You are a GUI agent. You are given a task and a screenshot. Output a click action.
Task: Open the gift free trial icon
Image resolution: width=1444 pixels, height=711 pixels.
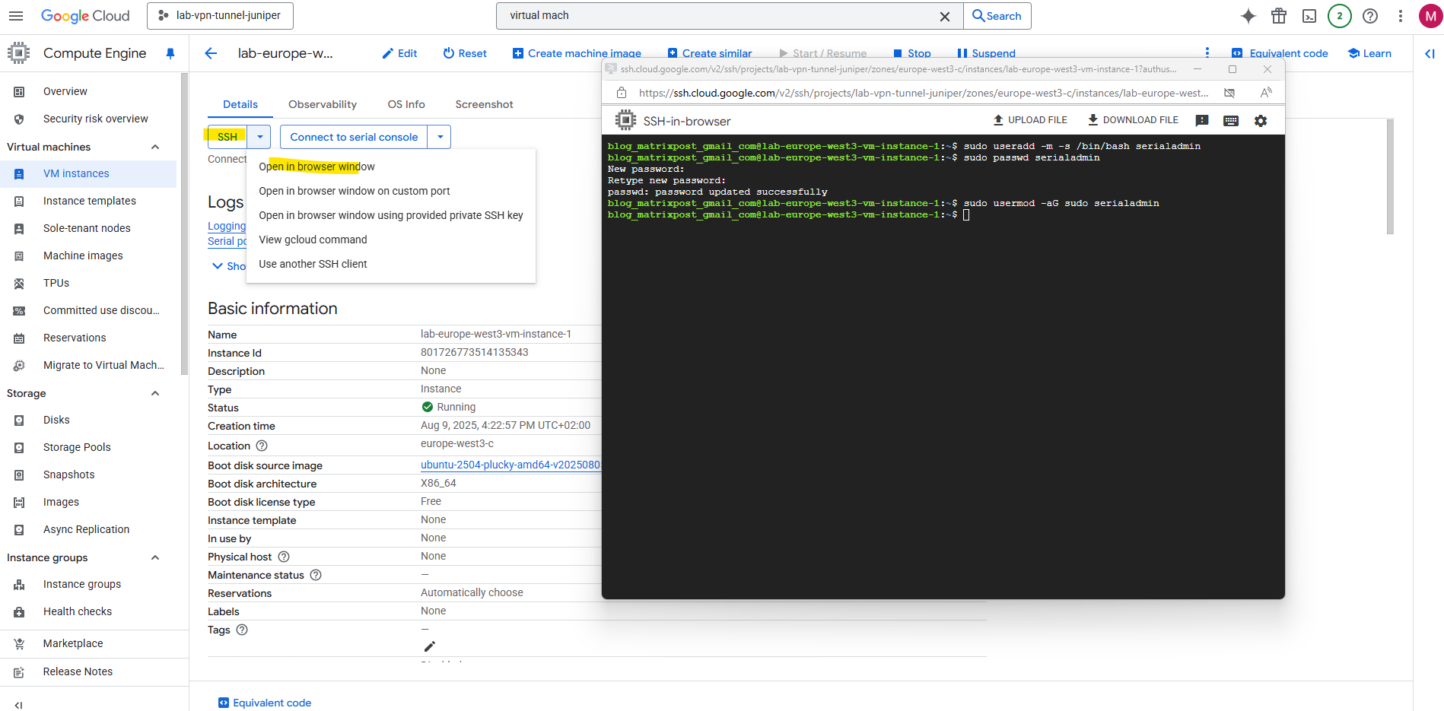point(1279,16)
